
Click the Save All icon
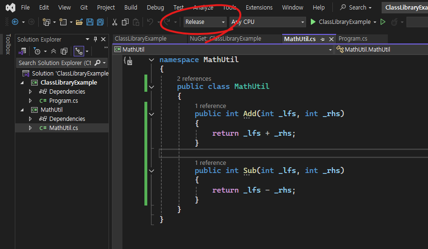click(100, 22)
